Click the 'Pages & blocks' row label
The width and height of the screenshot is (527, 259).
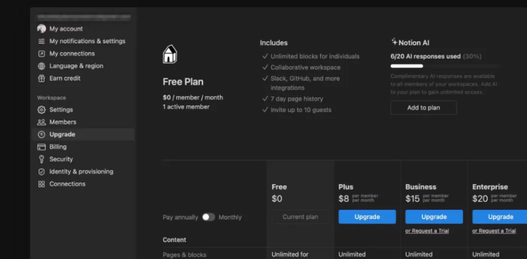[185, 255]
